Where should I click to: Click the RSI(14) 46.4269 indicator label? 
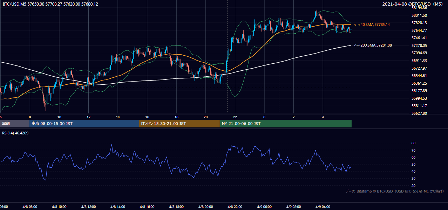(15, 133)
